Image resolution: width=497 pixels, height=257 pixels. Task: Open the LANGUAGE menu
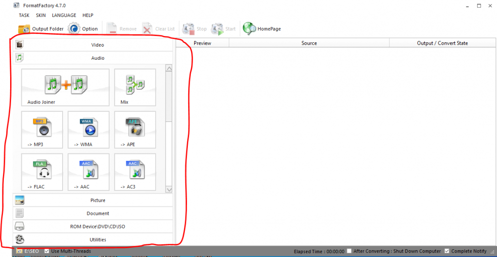click(64, 15)
